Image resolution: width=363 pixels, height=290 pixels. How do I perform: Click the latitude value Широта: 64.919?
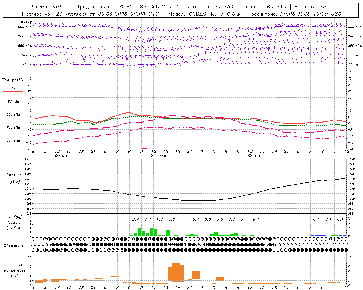point(264,7)
